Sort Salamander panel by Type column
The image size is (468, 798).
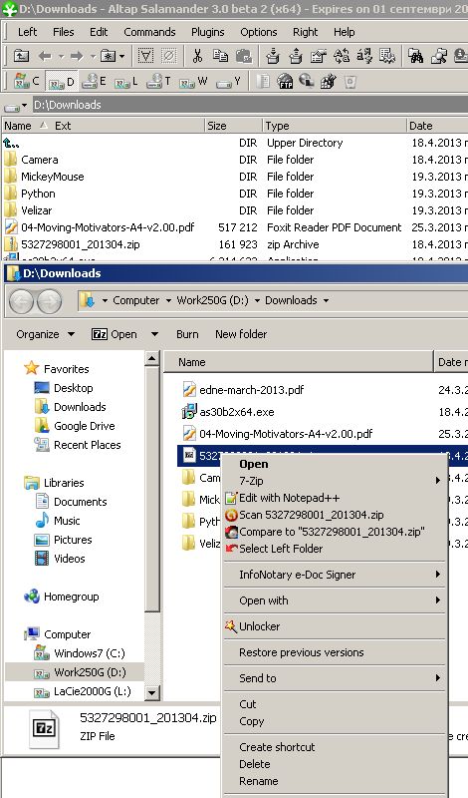click(335, 126)
